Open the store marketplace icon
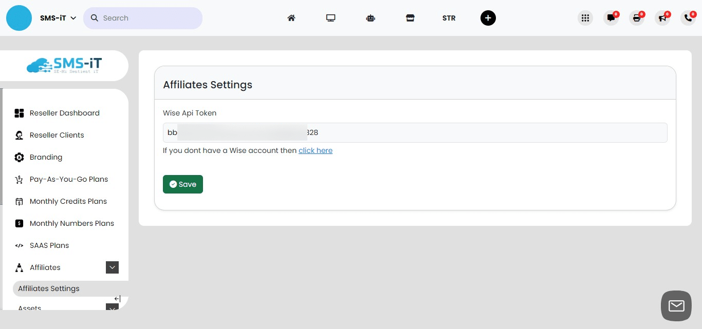The image size is (702, 329). point(410,18)
